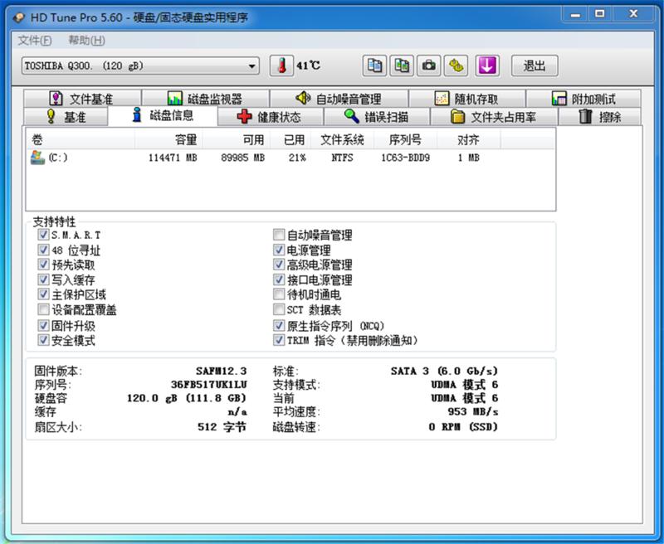Toggle the S.M.A.R.T checkbox
The image size is (664, 544).
click(x=43, y=236)
